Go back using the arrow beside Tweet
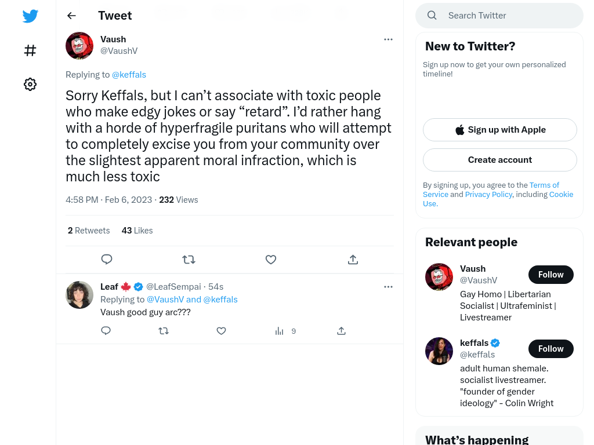This screenshot has width=594, height=445. click(x=71, y=16)
